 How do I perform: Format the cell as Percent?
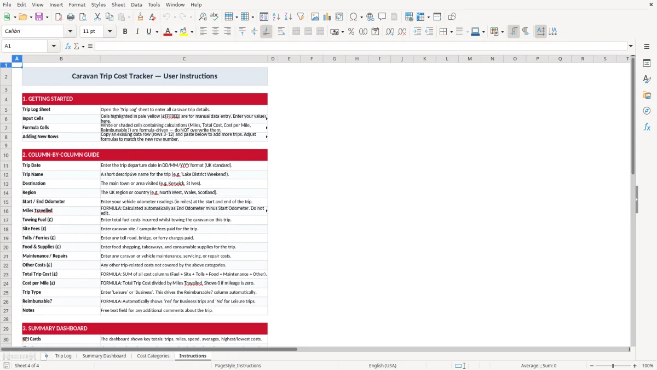tap(351, 32)
